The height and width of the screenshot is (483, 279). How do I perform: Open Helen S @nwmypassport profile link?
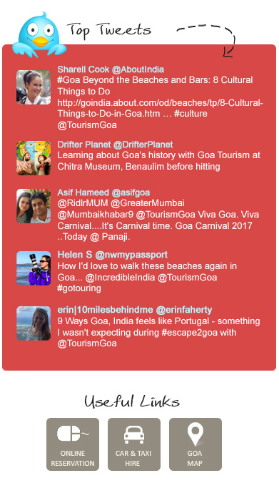click(113, 255)
